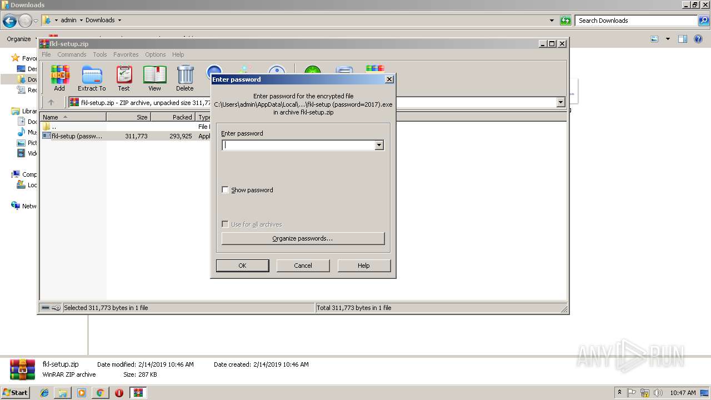Focus the Enter password input field
The image size is (711, 400).
[x=298, y=145]
